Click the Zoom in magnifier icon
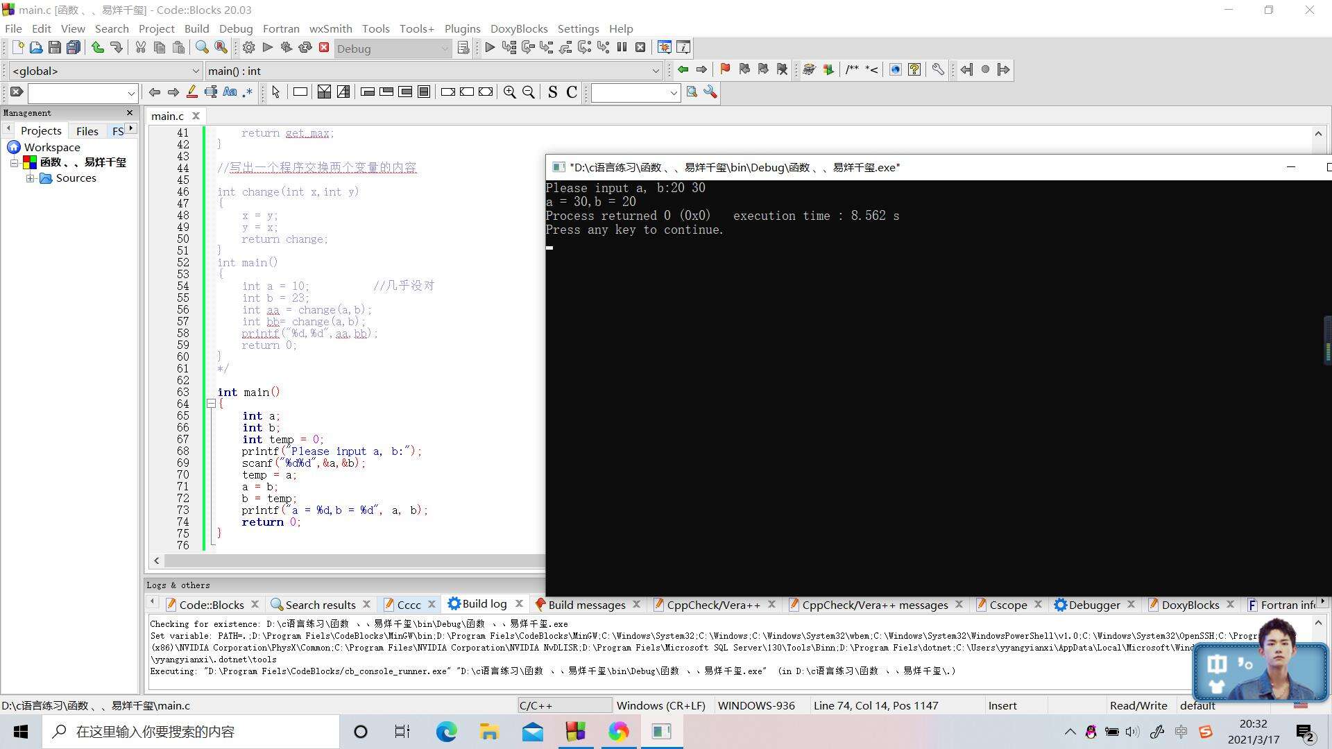Image resolution: width=1332 pixels, height=749 pixels. (510, 92)
